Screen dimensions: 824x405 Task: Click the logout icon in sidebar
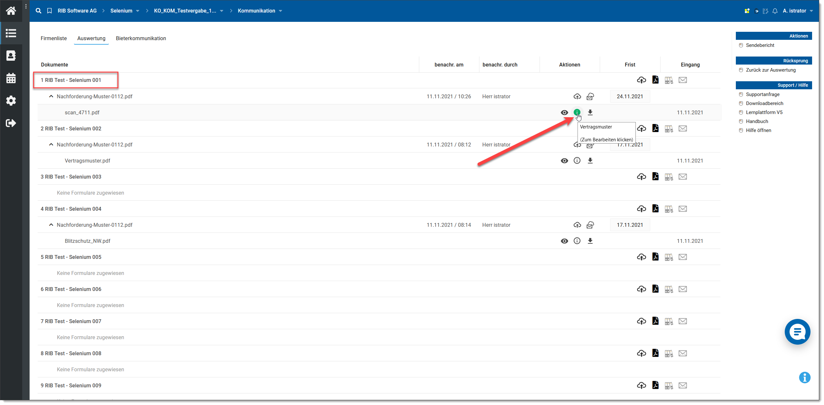11,123
